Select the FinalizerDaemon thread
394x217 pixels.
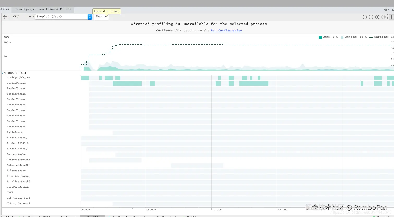19,176
